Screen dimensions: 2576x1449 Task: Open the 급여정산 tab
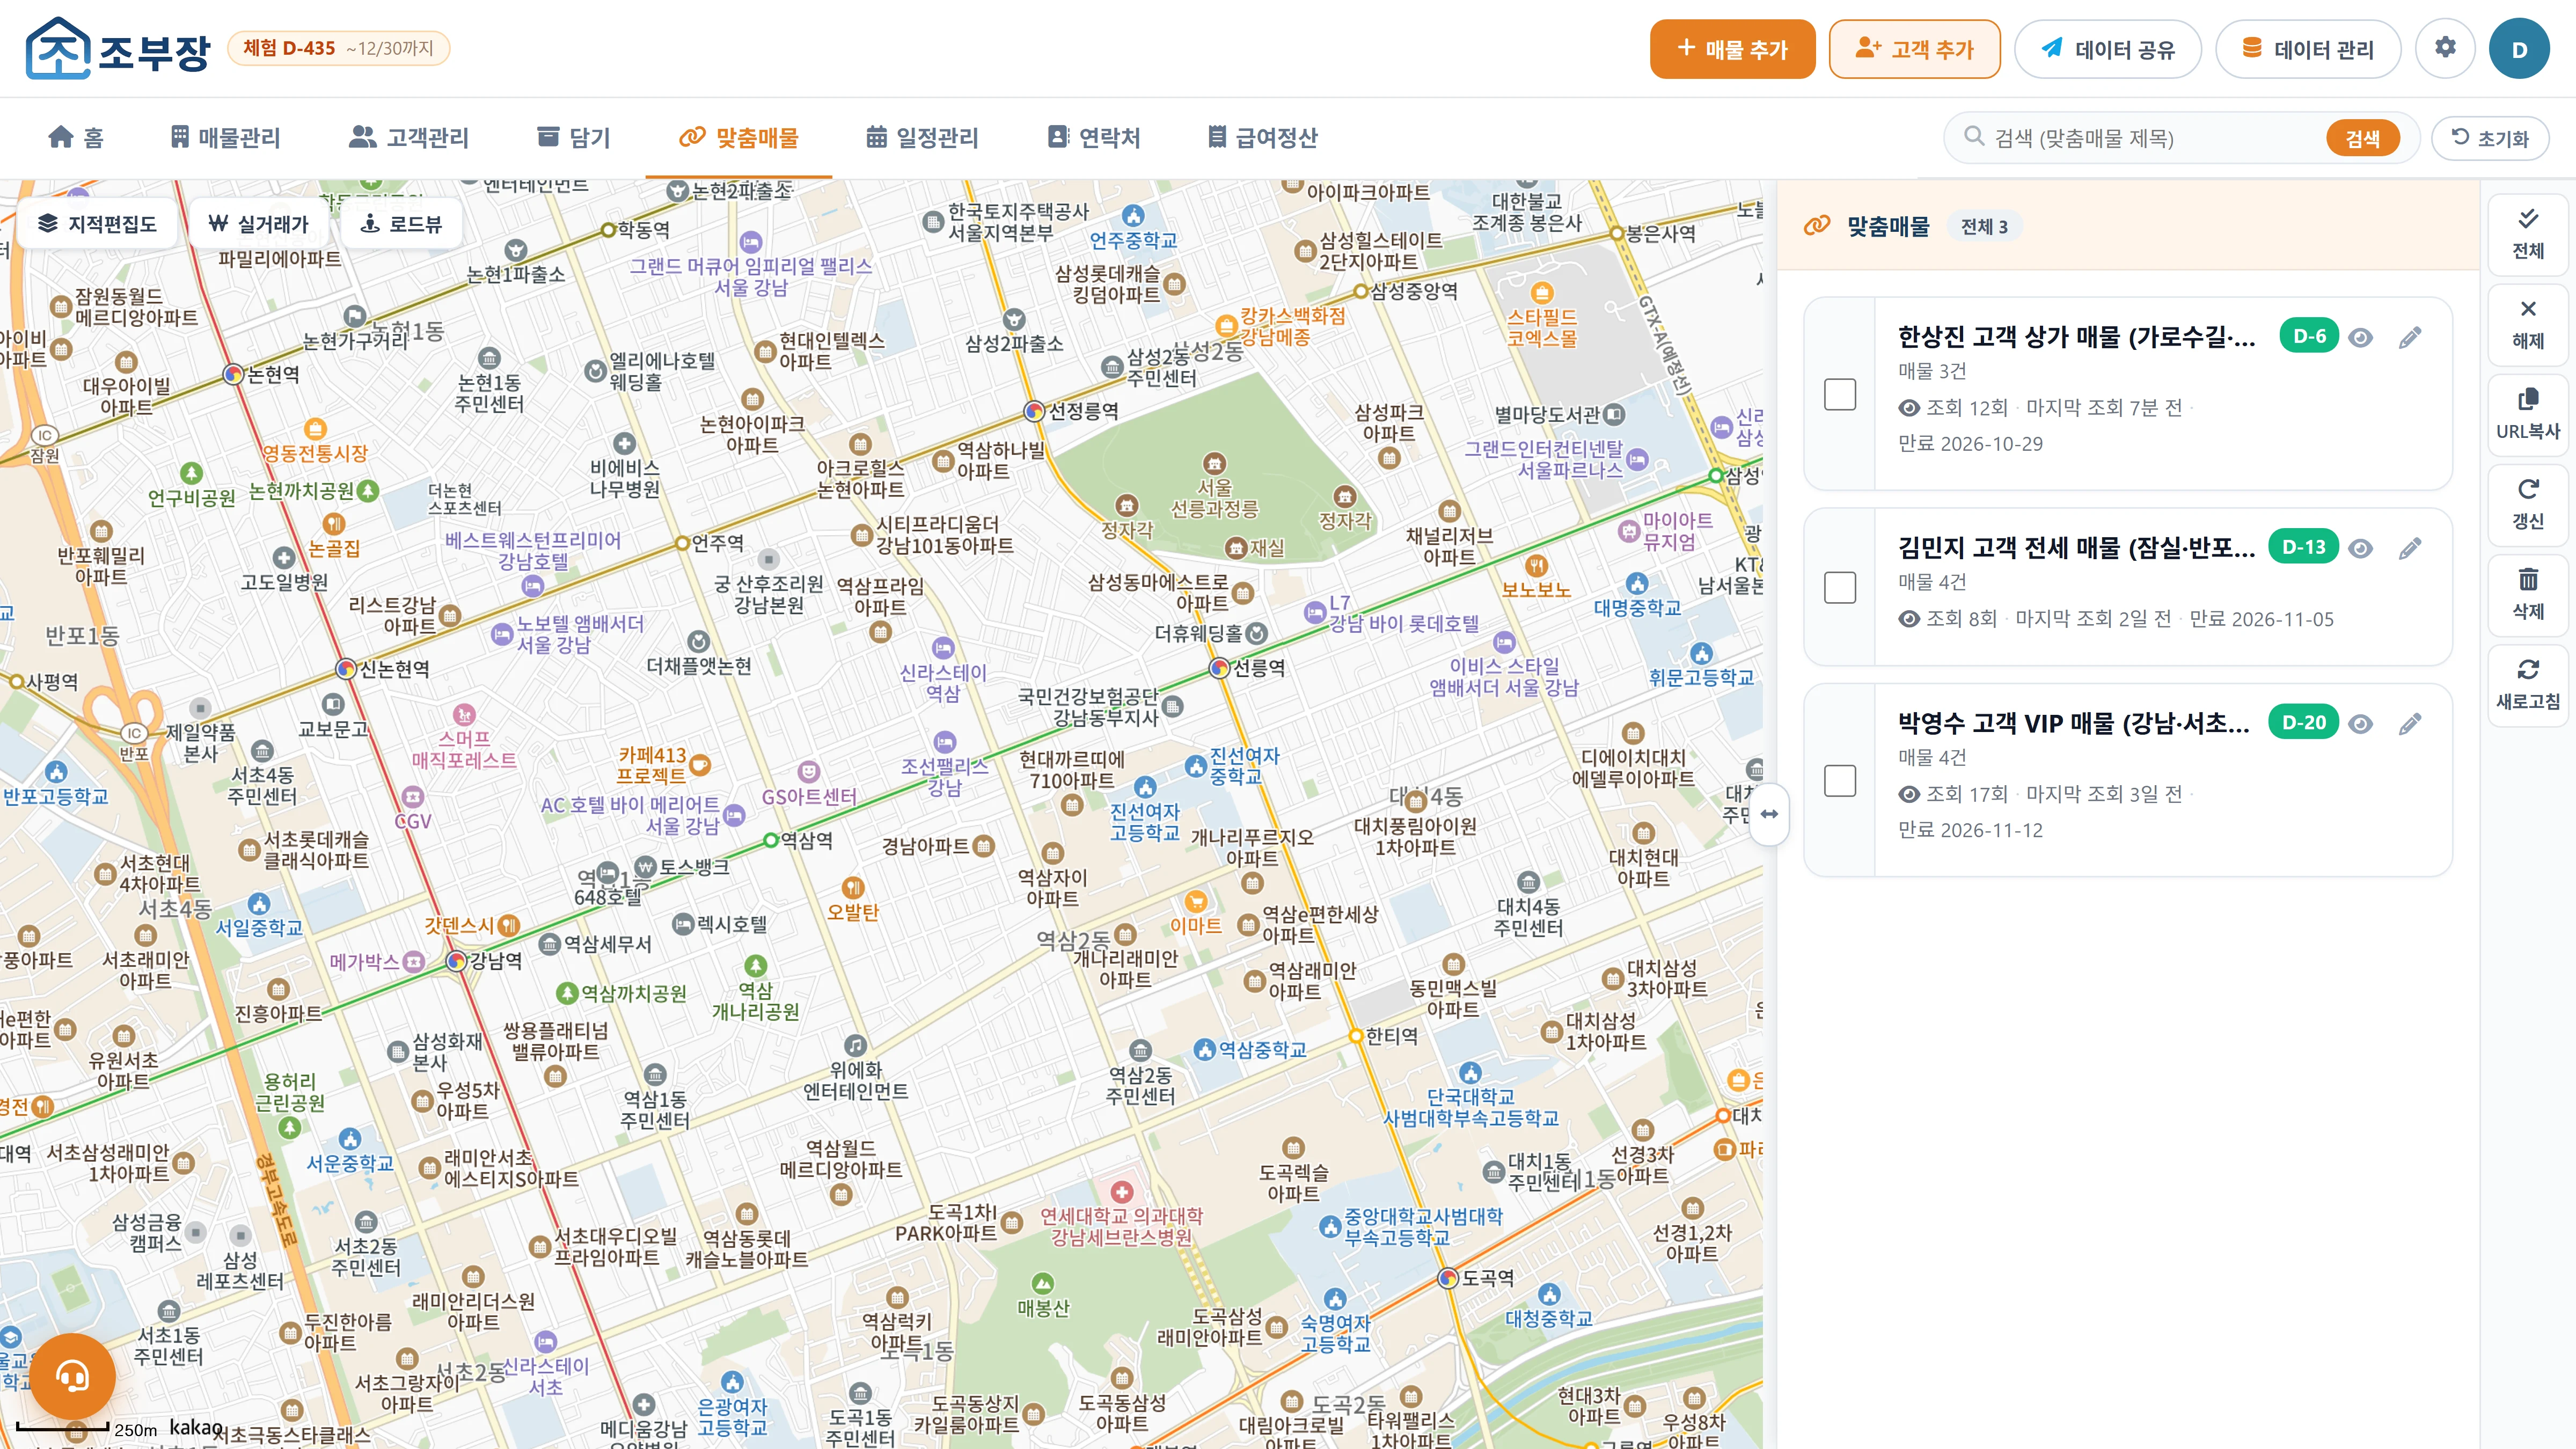pos(1263,138)
